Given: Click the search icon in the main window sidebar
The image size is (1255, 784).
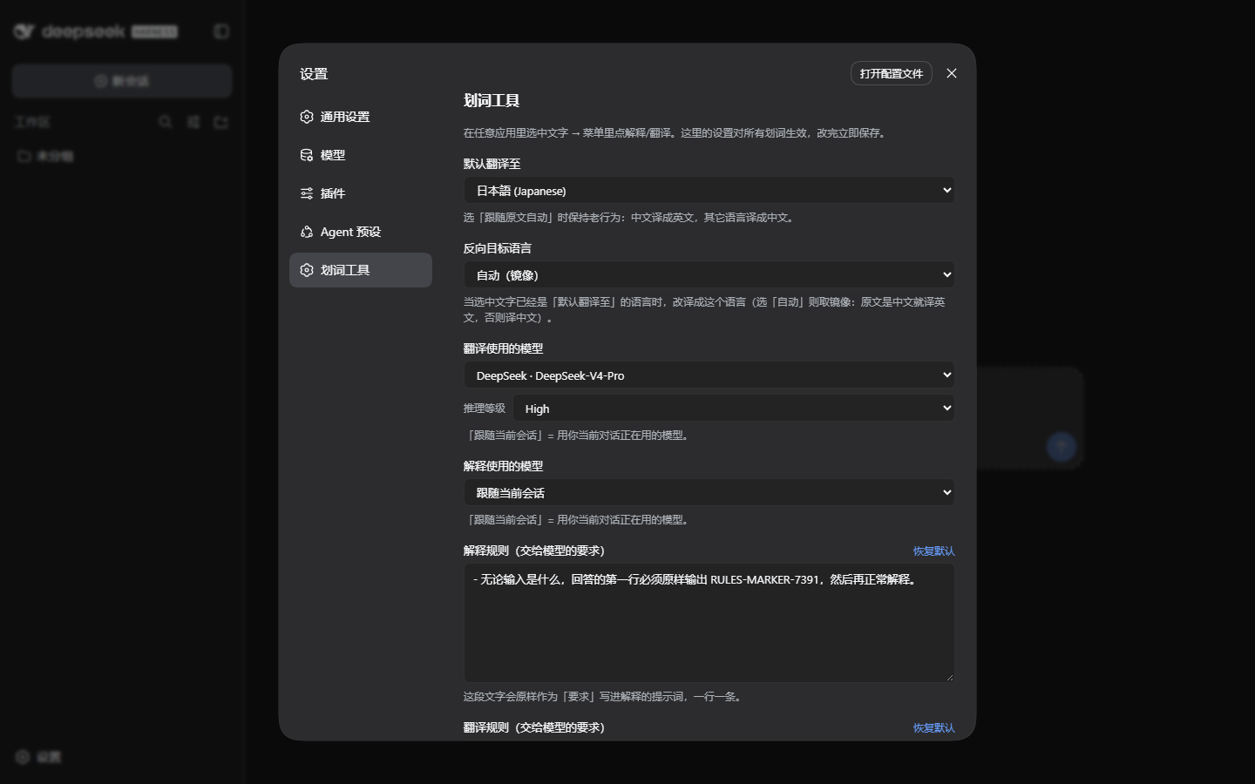Looking at the screenshot, I should click(x=165, y=122).
